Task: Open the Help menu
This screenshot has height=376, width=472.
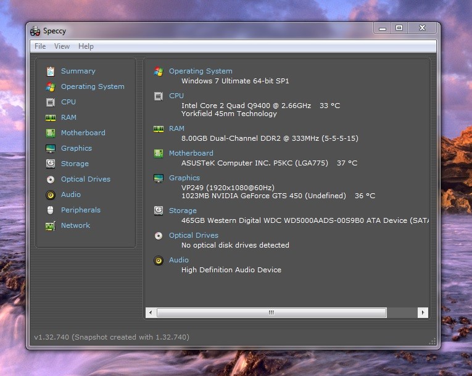Action: click(x=86, y=46)
